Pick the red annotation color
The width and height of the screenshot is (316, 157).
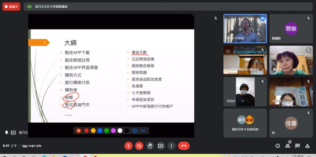click(87, 131)
